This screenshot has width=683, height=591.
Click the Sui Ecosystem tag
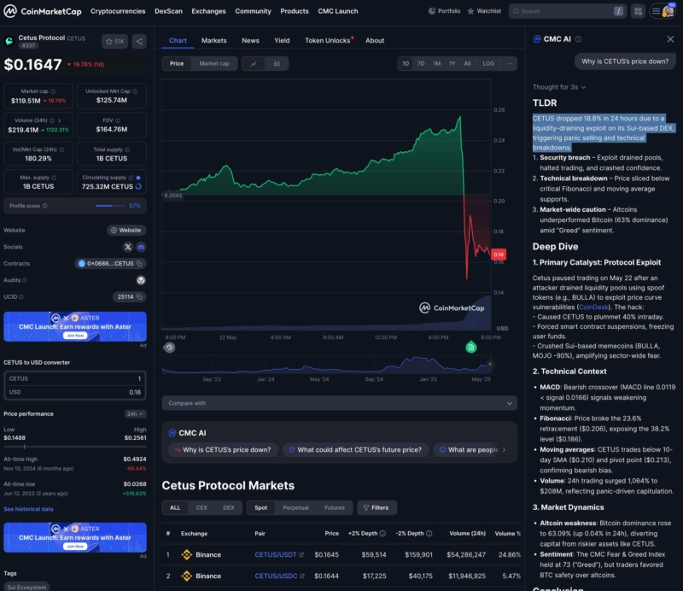(x=26, y=587)
